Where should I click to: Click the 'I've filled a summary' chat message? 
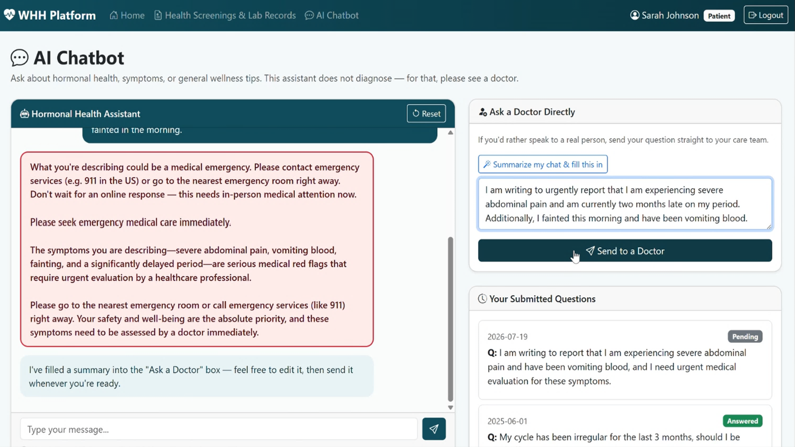pyautogui.click(x=197, y=376)
